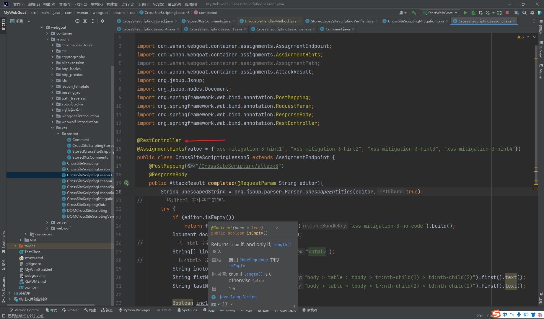Collapse the webgoat folder
This screenshot has height=319, width=544.
(42, 27)
